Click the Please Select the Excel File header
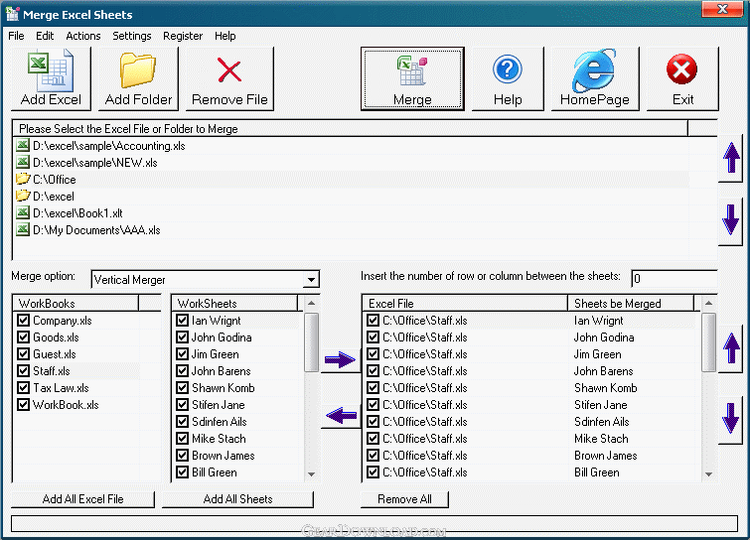The image size is (750, 540). [351, 129]
